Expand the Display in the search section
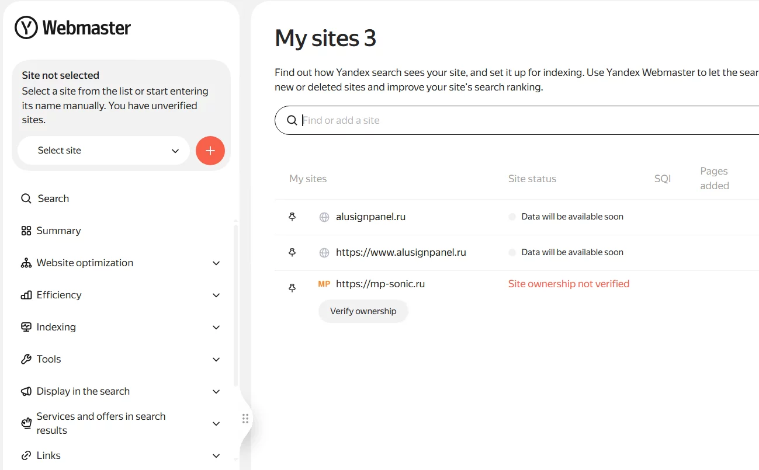This screenshot has width=759, height=470. [x=216, y=392]
